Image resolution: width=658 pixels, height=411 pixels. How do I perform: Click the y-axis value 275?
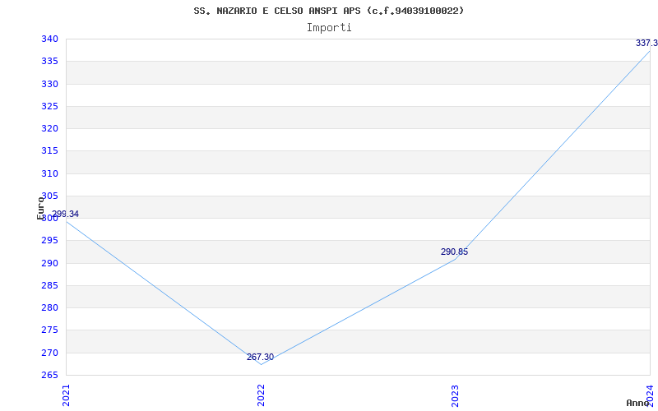click(49, 330)
